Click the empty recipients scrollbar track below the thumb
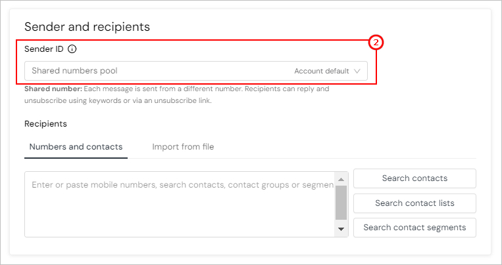The width and height of the screenshot is (502, 265). [341, 221]
